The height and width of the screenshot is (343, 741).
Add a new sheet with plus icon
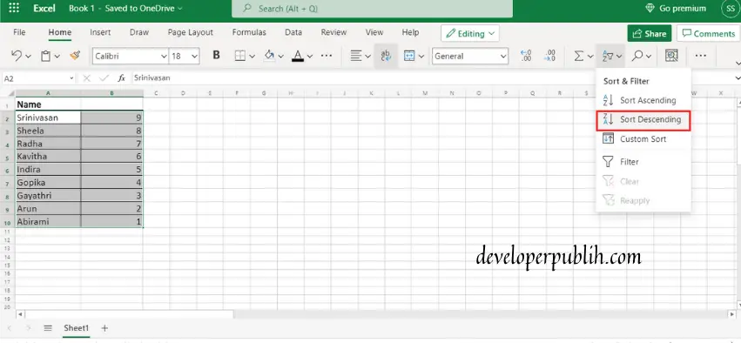104,328
